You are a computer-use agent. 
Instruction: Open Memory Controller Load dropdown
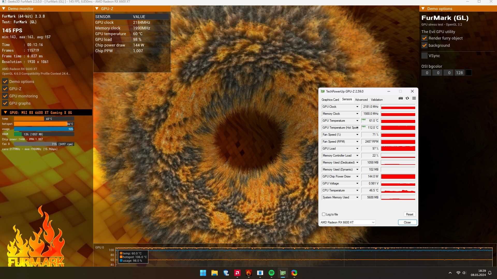pyautogui.click(x=357, y=156)
